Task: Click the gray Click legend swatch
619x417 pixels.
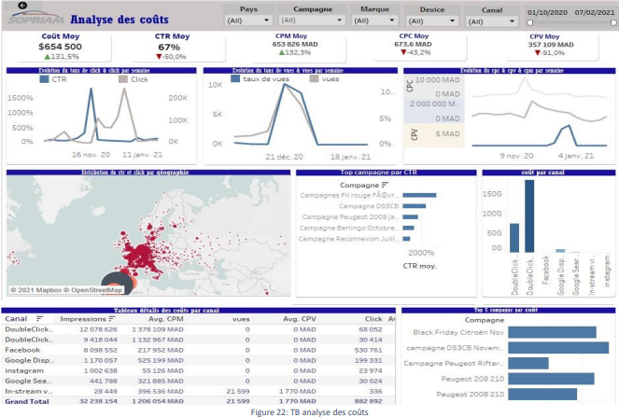Action: 123,79
